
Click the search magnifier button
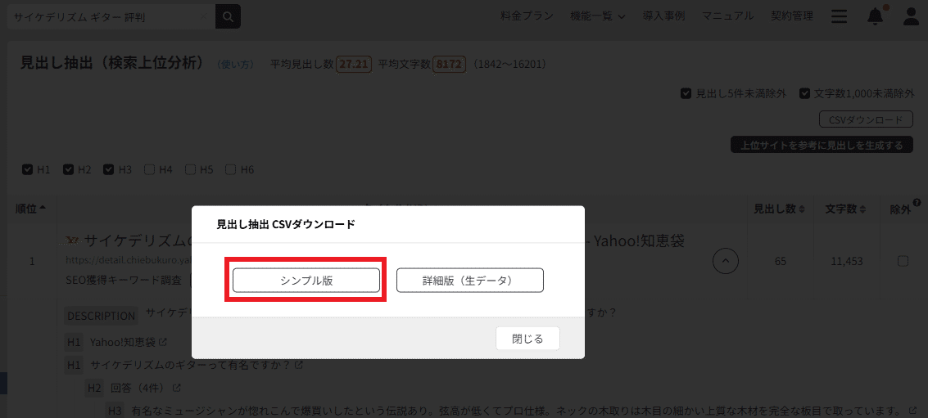click(x=228, y=16)
